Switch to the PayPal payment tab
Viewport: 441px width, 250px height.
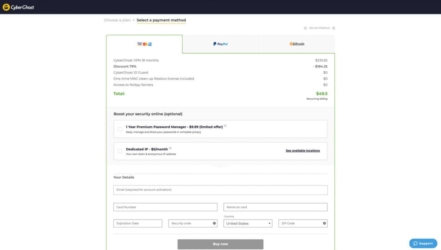(x=220, y=44)
